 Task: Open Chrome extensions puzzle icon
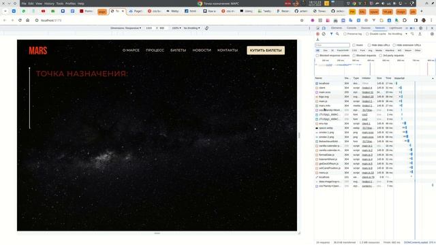(405, 20)
